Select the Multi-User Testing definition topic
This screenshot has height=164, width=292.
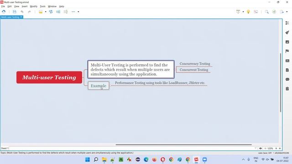pyautogui.click(x=131, y=69)
